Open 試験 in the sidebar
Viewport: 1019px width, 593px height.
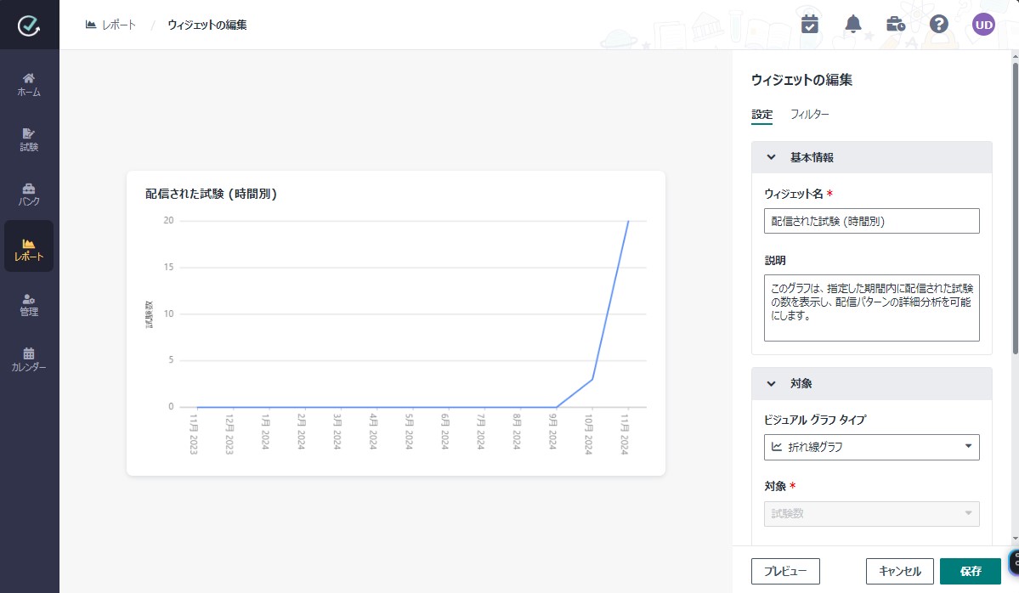[x=29, y=139]
